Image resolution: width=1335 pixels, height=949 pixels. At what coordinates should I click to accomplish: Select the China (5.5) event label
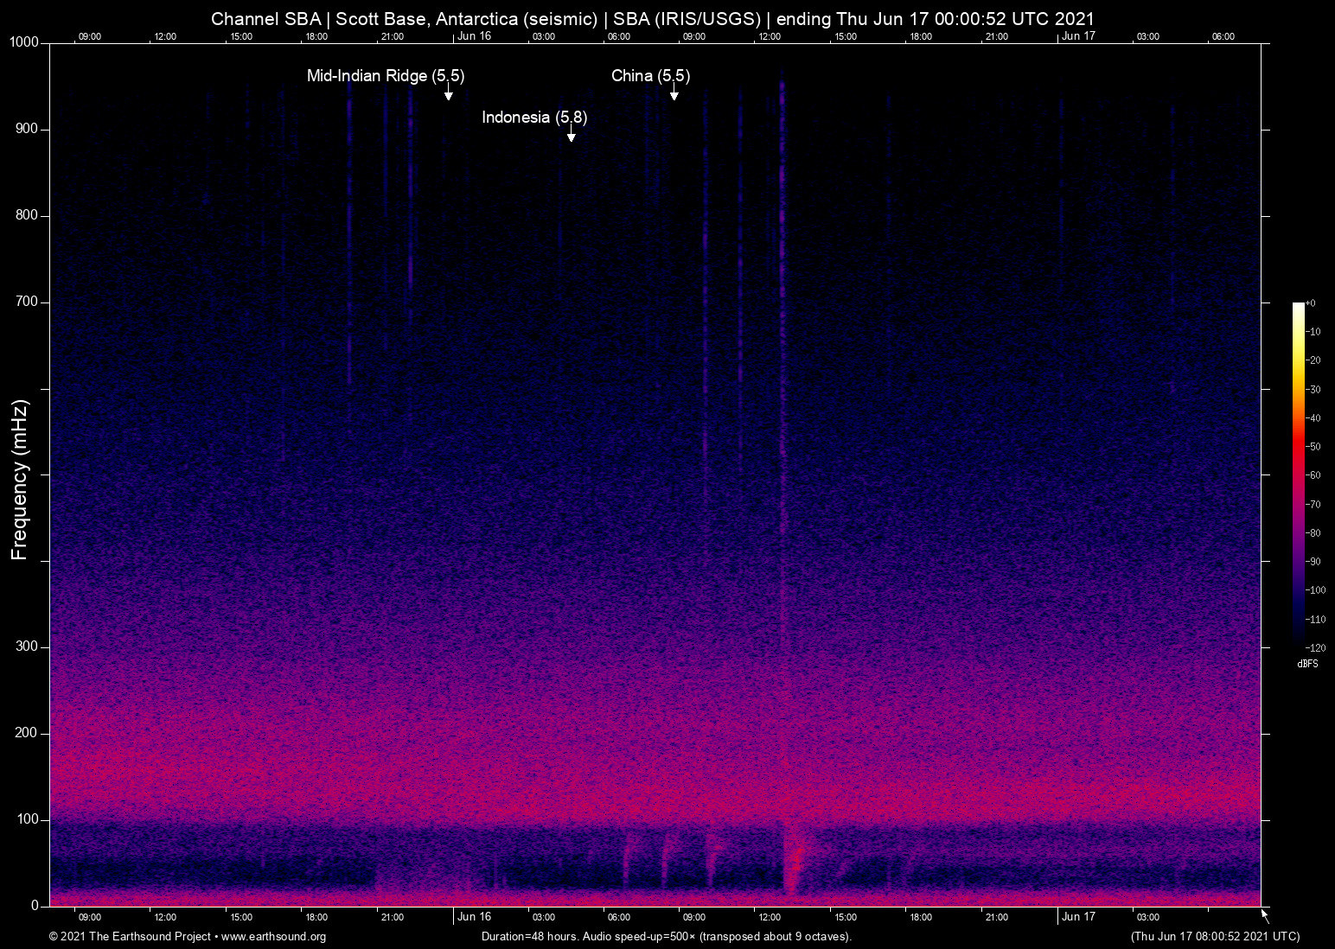click(650, 76)
